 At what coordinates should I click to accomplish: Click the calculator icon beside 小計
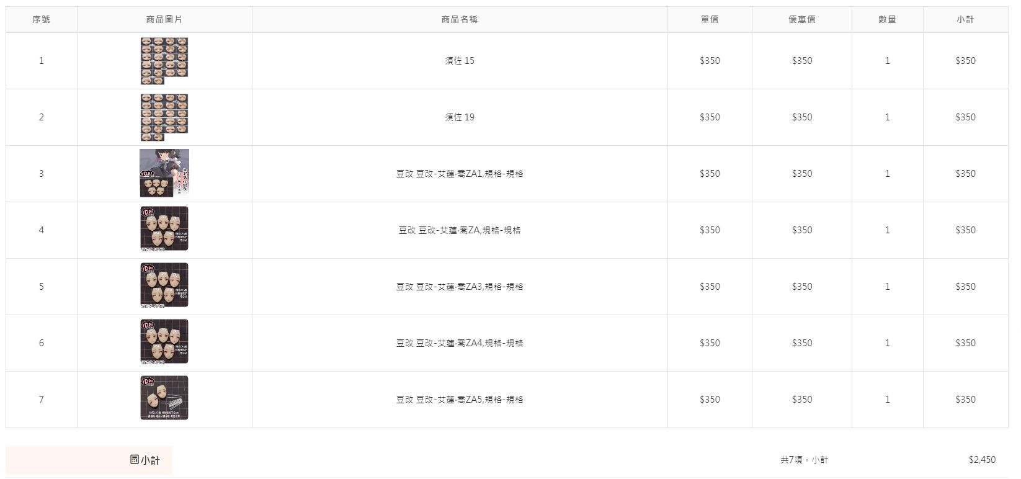coord(135,459)
